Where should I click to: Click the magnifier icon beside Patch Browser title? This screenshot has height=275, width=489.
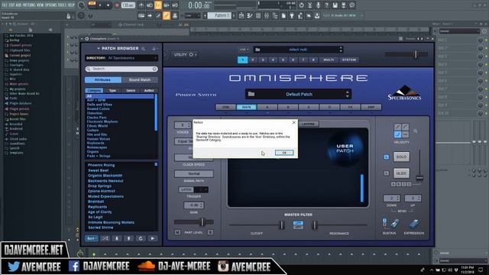coord(143,49)
